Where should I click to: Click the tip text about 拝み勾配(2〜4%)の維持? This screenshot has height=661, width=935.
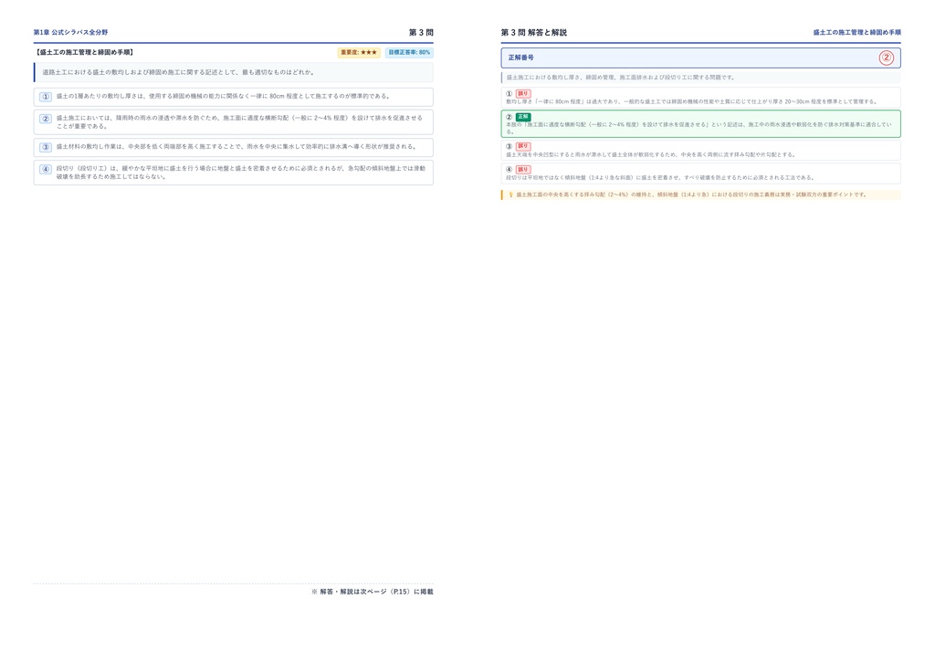tap(691, 194)
